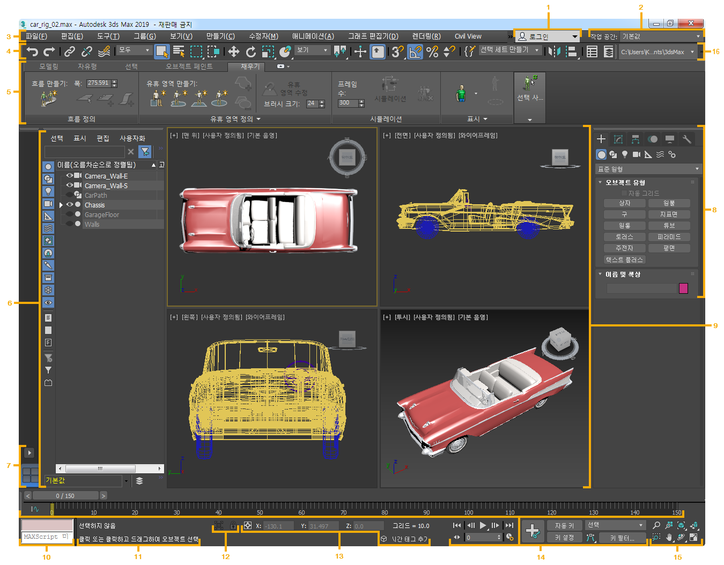
Task: Open the pink object color swatch
Action: tap(683, 288)
